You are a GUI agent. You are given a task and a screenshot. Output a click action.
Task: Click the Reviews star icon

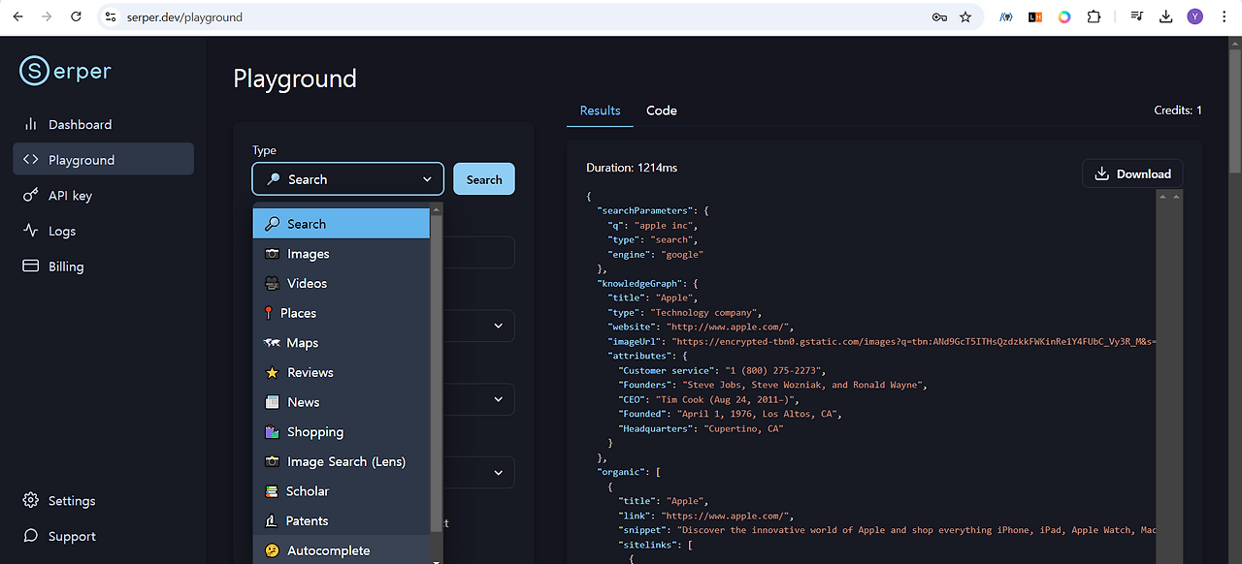point(273,372)
